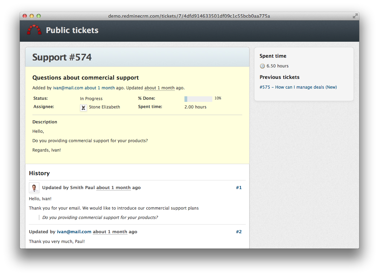The height and width of the screenshot is (276, 379).
Task: Click the 'about 1 month' updated date link
Action: coord(159,88)
